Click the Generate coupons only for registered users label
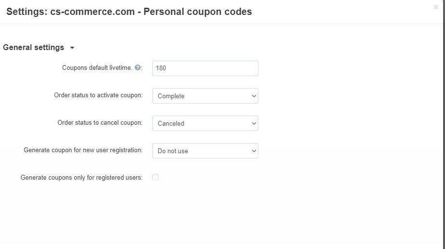Image resolution: width=445 pixels, height=249 pixels. pyautogui.click(x=81, y=178)
